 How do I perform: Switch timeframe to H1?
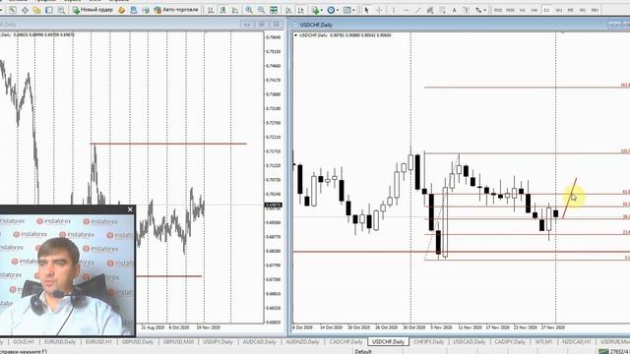pyautogui.click(x=523, y=10)
